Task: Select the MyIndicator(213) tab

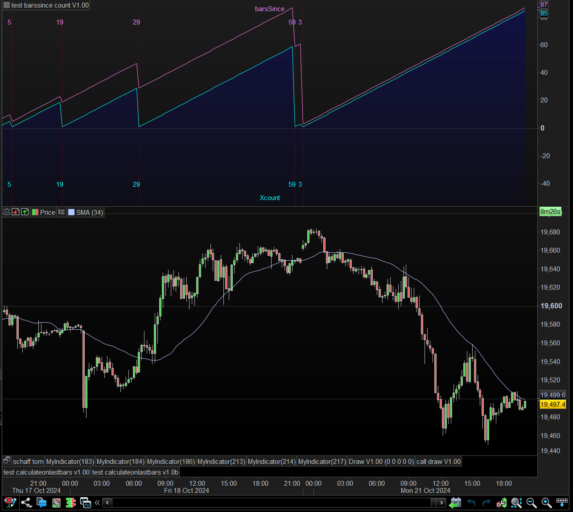Action: pyautogui.click(x=221, y=462)
